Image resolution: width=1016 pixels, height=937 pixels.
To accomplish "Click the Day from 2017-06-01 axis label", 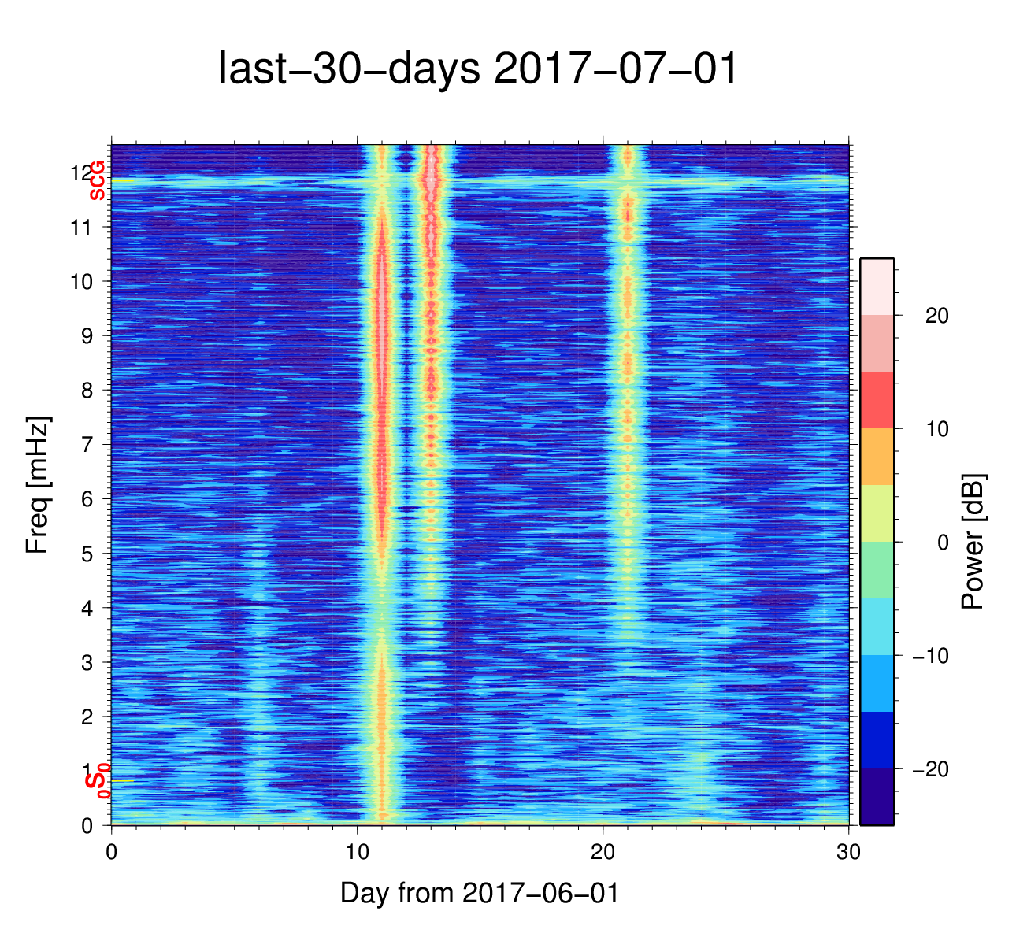I will [x=480, y=893].
